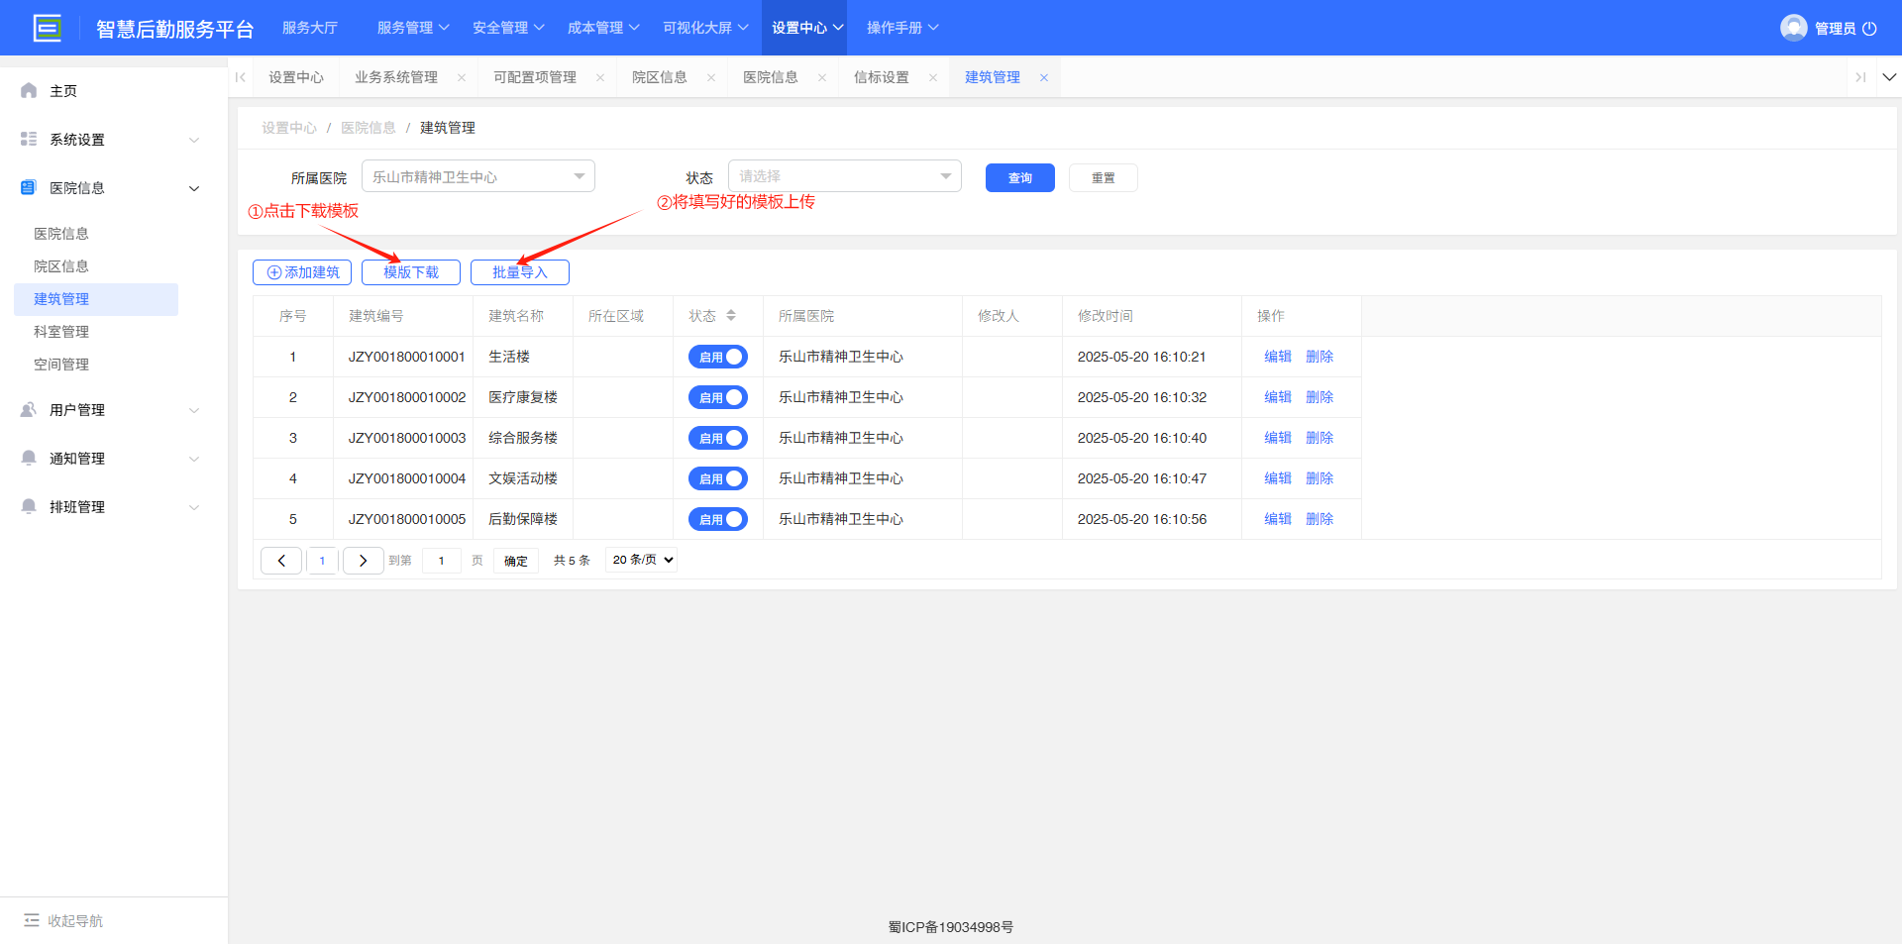Switch to the 信标设置 tab
The width and height of the screenshot is (1902, 944).
point(882,77)
